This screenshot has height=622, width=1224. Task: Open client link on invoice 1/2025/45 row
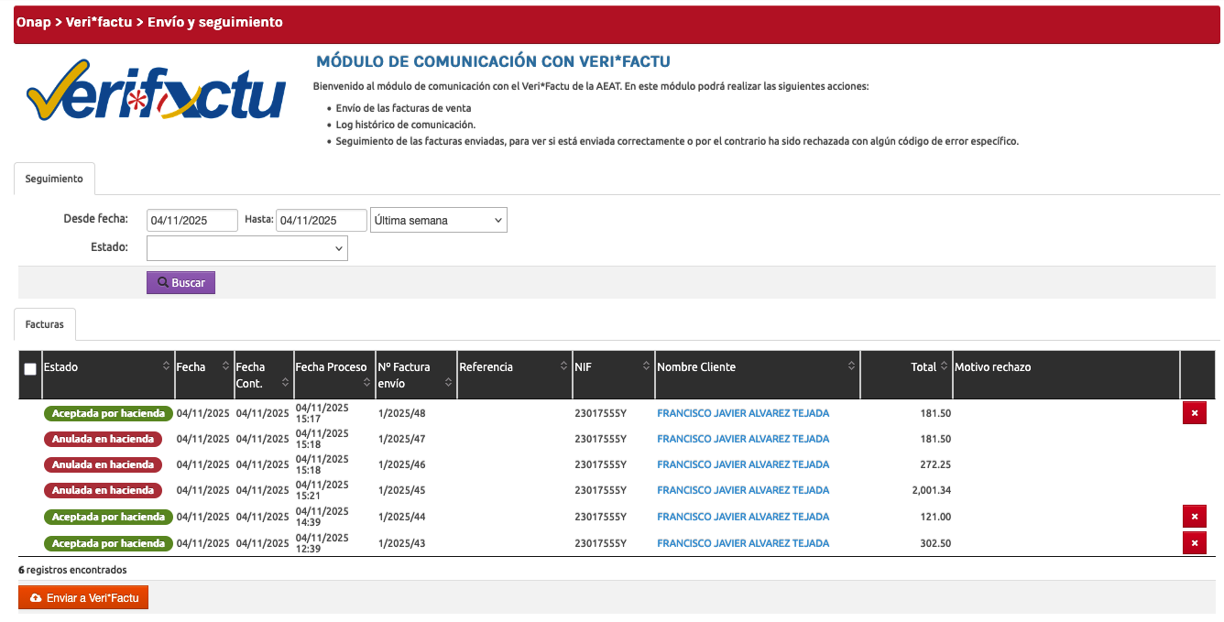(743, 490)
